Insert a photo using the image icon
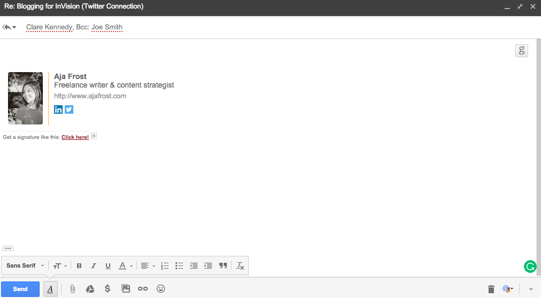 (x=126, y=289)
